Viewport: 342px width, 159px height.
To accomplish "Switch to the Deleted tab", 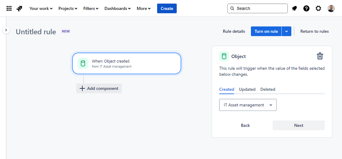I will pos(268,89).
